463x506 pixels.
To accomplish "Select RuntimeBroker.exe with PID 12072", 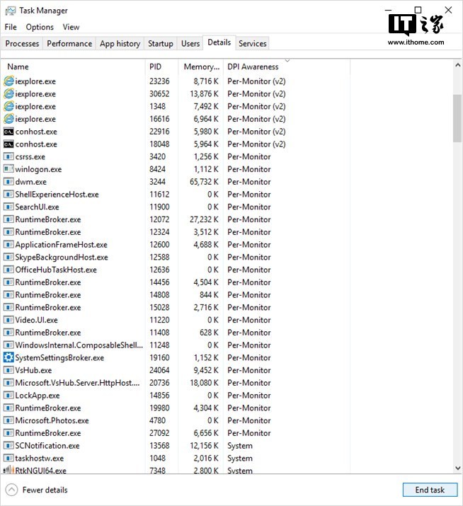I will [48, 219].
